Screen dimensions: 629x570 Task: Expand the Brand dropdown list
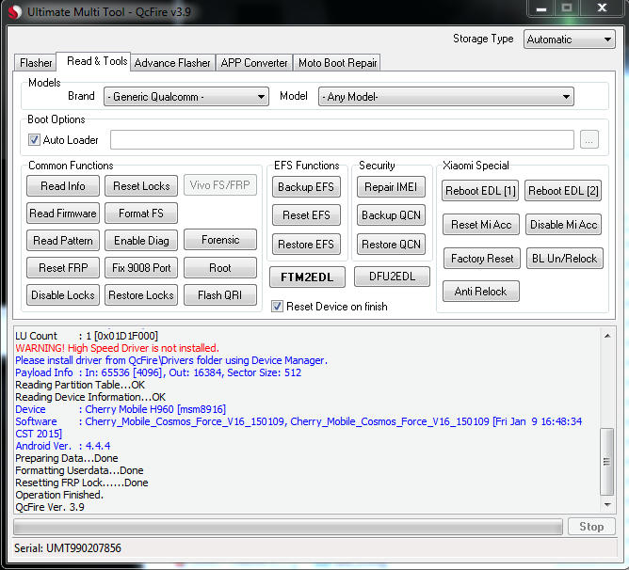coord(186,97)
